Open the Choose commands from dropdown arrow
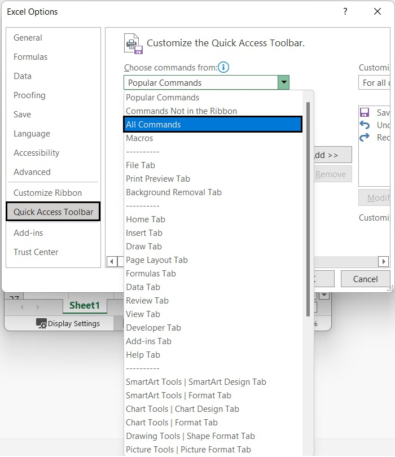 283,82
